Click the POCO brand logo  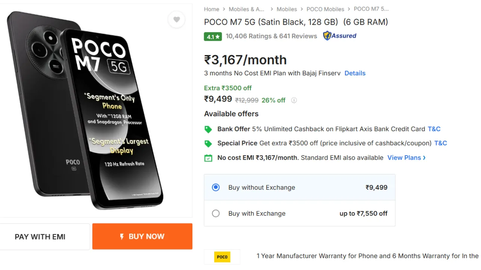click(x=222, y=257)
